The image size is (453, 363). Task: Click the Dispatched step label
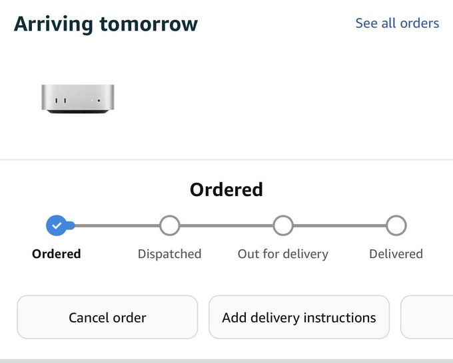pos(169,254)
